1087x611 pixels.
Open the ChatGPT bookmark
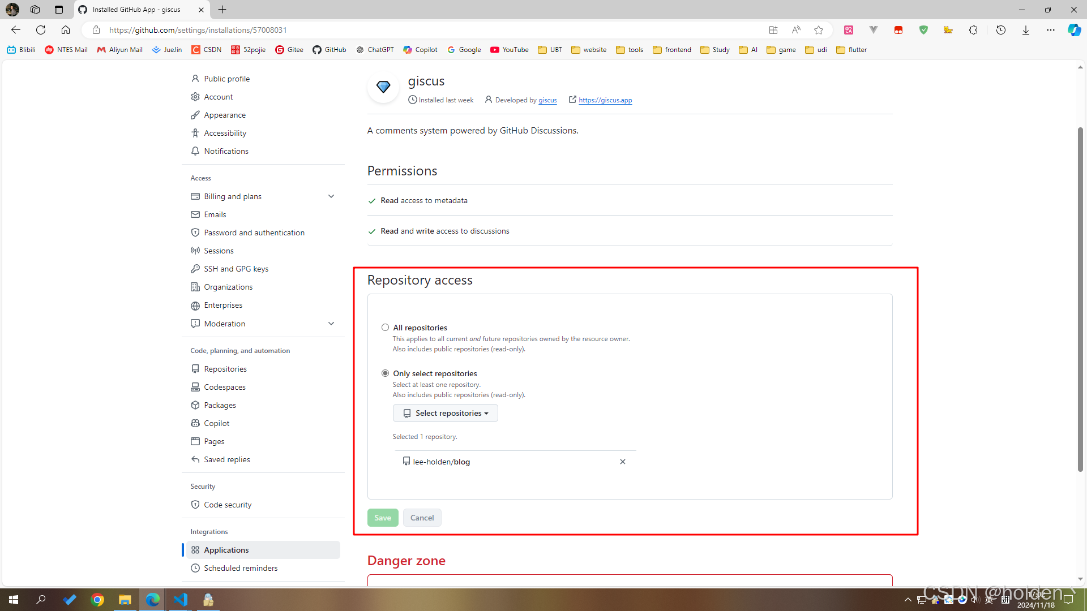point(375,50)
